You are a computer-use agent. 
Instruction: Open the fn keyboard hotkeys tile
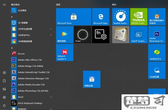point(101,35)
